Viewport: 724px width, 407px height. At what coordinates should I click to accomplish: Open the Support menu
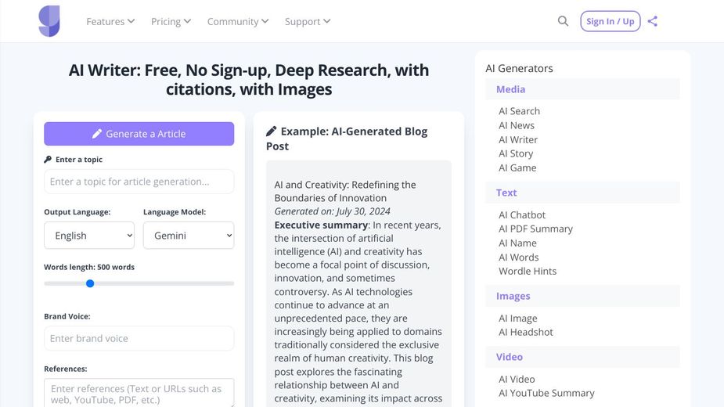coord(307,22)
